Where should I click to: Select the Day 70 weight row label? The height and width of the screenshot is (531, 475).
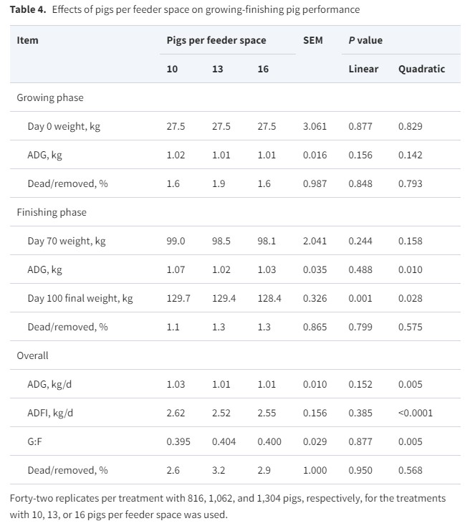67,241
